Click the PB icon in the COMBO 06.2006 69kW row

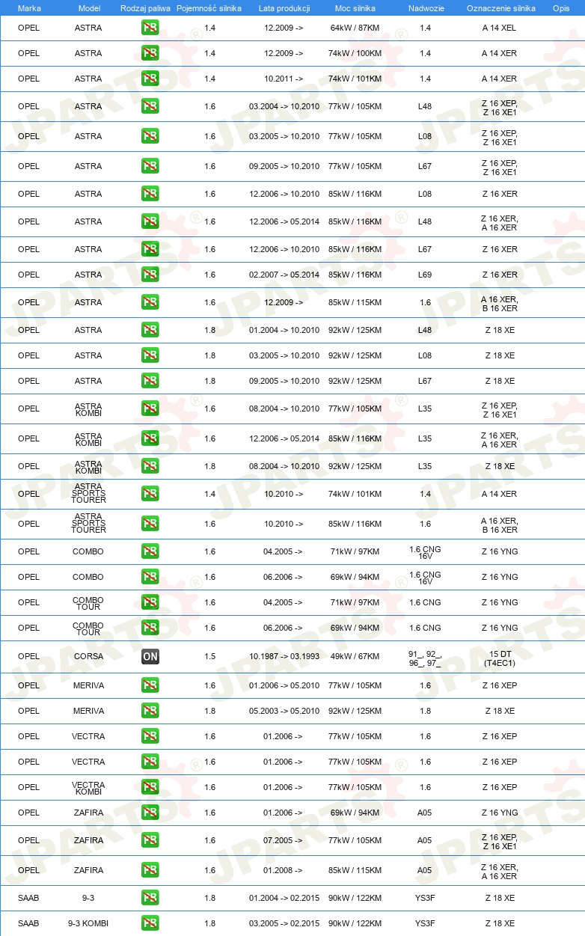(150, 577)
